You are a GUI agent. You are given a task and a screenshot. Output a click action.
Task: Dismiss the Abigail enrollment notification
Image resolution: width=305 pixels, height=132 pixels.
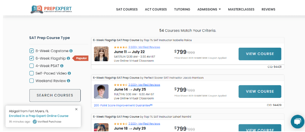[x=76, y=109]
